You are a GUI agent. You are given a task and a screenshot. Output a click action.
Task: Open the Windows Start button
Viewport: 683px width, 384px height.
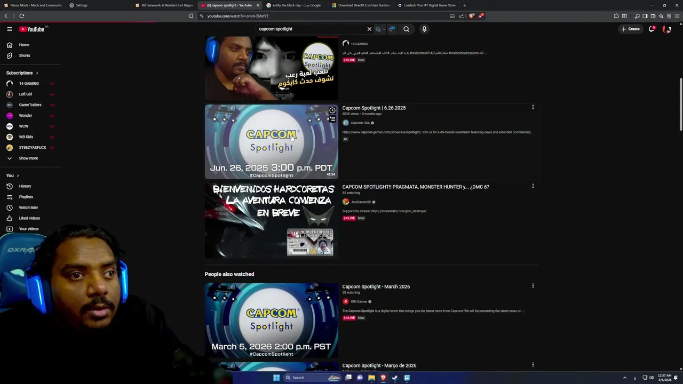pos(276,378)
